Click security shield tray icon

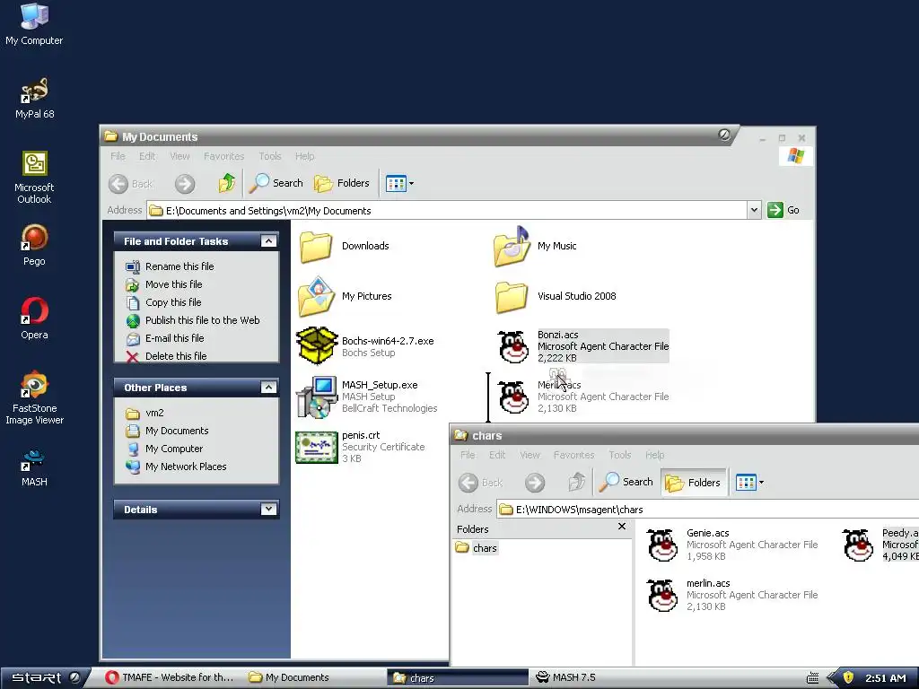[x=847, y=678]
